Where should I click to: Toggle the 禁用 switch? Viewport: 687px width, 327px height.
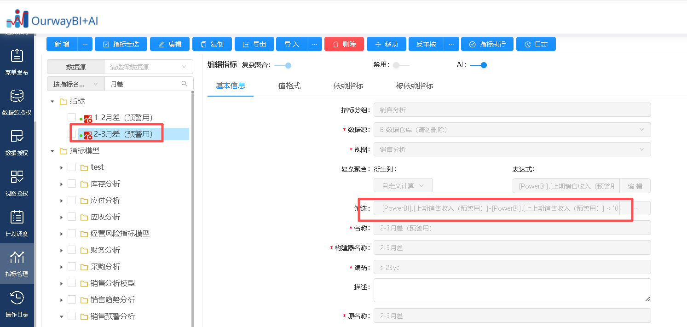[401, 65]
